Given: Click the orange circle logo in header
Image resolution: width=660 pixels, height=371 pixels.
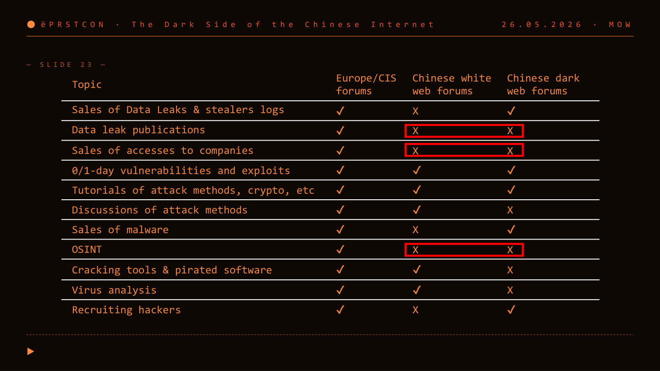Looking at the screenshot, I should coord(31,24).
